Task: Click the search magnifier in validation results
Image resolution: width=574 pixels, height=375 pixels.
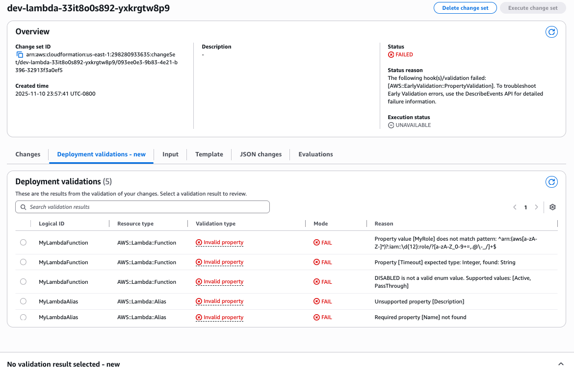Action: (x=23, y=207)
